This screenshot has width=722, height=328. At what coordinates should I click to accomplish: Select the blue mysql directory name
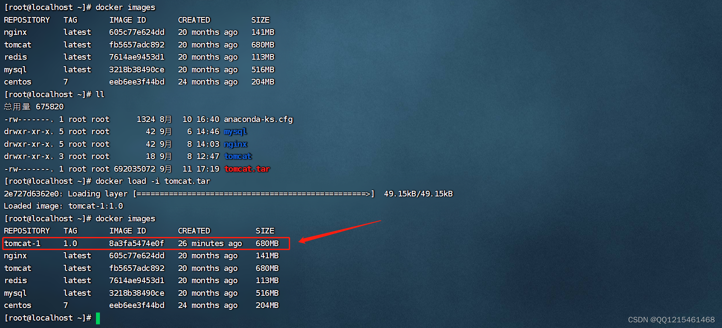coord(236,132)
